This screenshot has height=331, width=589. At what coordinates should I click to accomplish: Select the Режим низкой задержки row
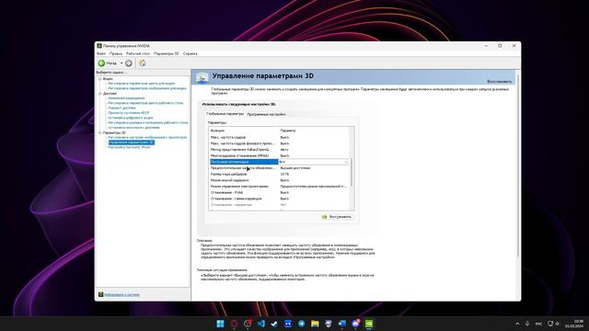click(x=281, y=180)
